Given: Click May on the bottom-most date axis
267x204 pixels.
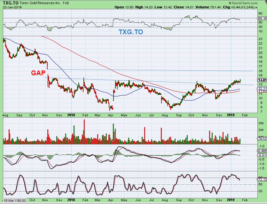Looking at the screenshot, I should (x=124, y=200).
